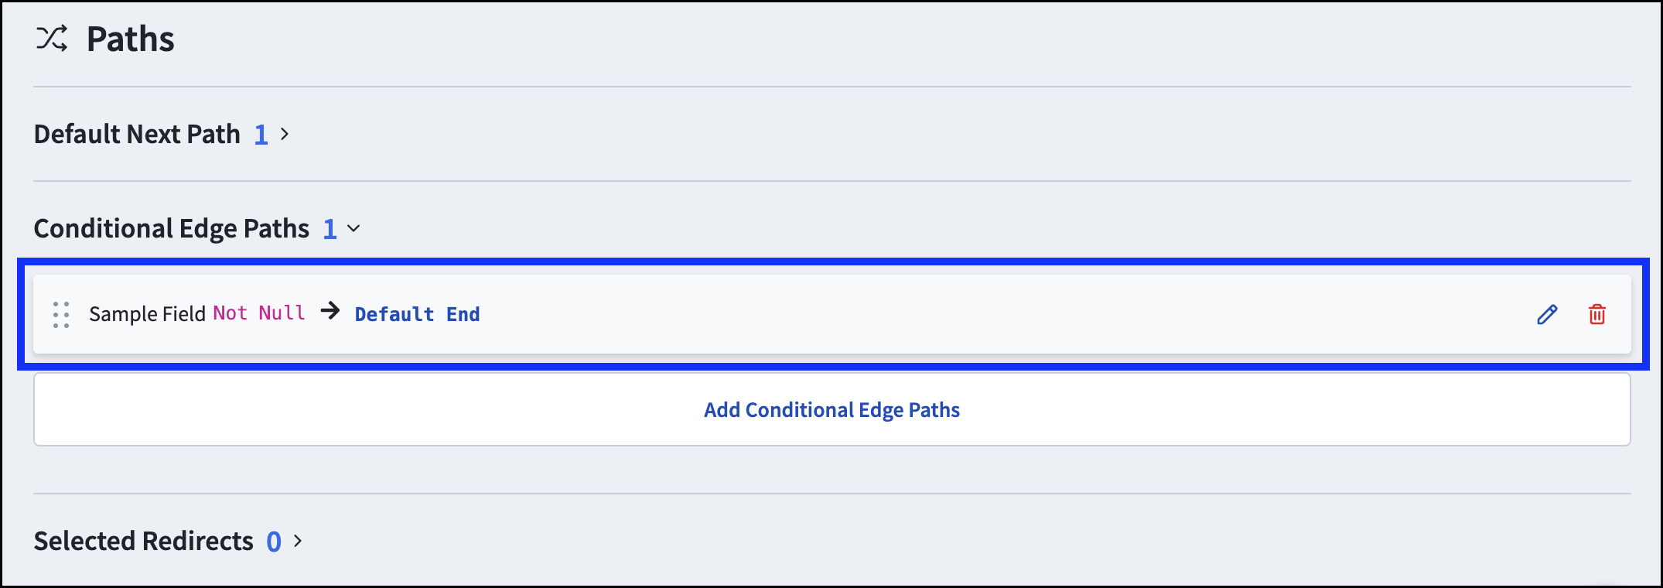
Task: Click the pencil edit icon on Sample Field path
Action: click(1547, 314)
